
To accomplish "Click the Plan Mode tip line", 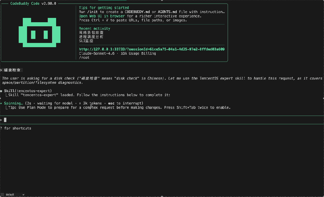I will 119,108.
